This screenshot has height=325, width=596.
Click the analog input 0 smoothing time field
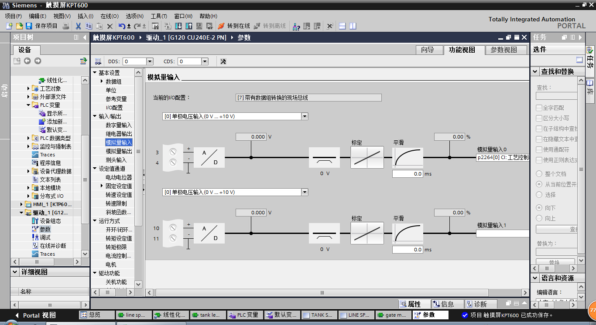coord(408,174)
